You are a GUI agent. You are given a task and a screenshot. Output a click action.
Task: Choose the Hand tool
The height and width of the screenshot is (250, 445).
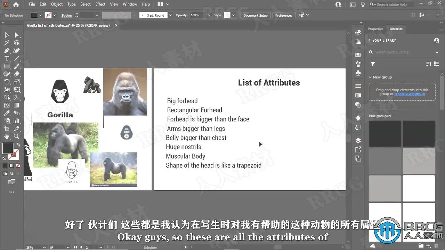[7, 136]
